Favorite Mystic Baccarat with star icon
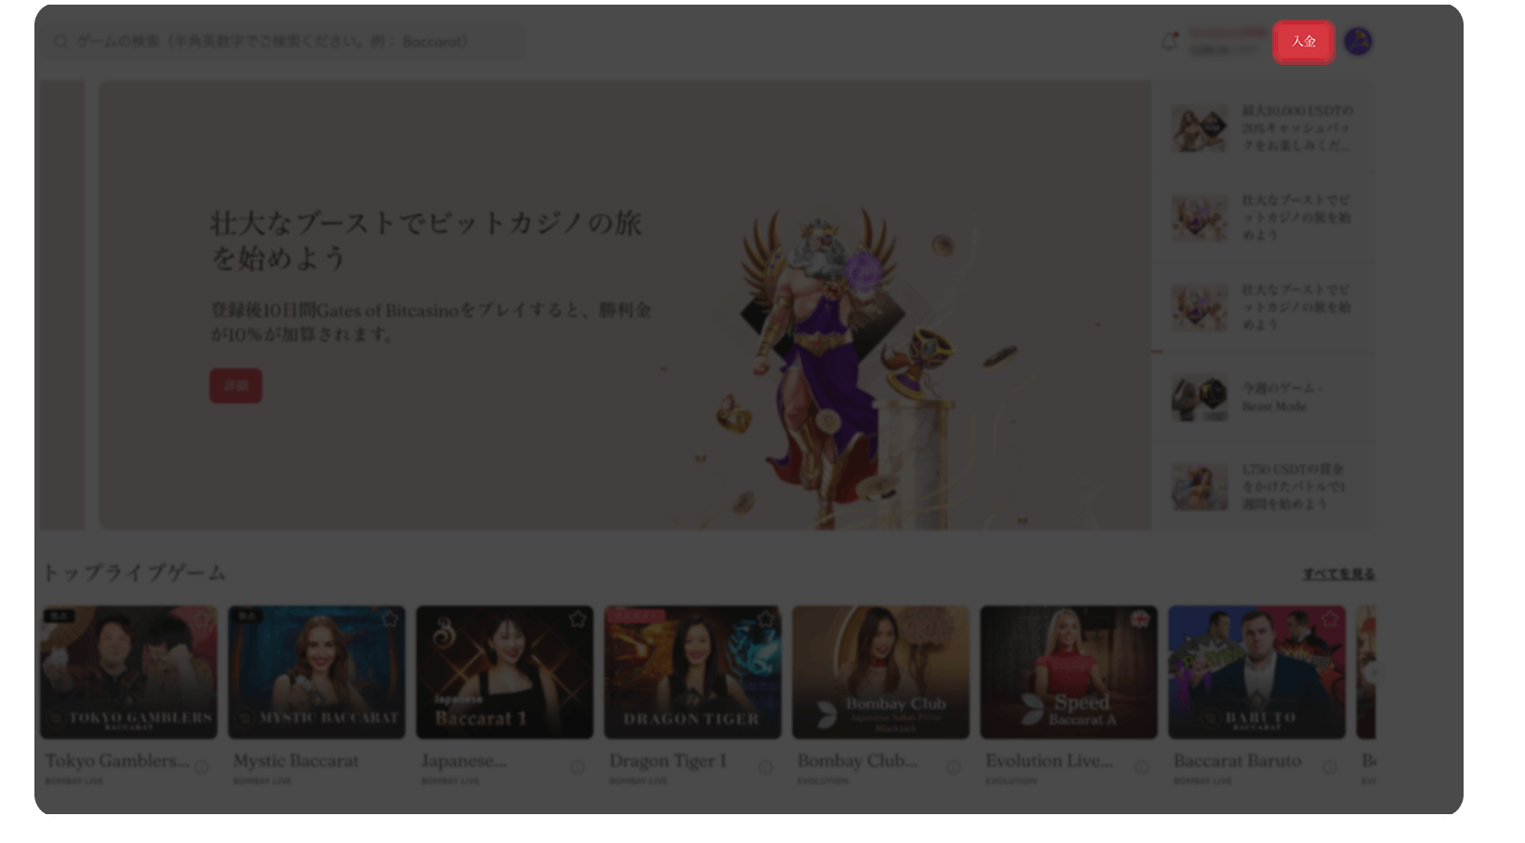This screenshot has width=1525, height=843. (390, 619)
